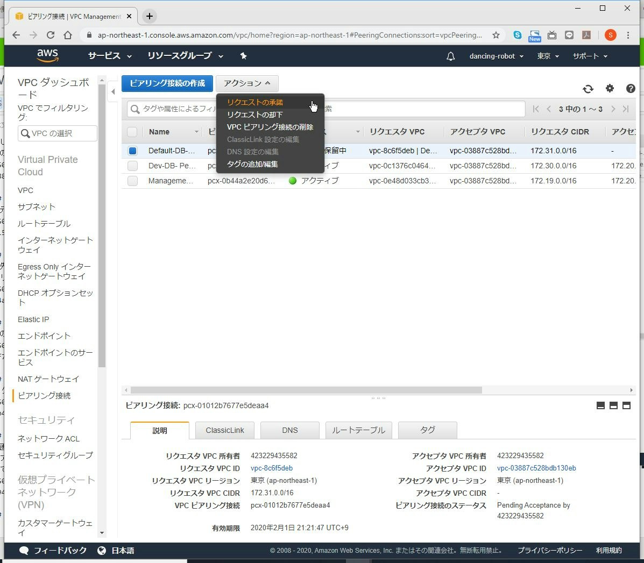Open the dancing-robot account dropdown

pyautogui.click(x=497, y=56)
